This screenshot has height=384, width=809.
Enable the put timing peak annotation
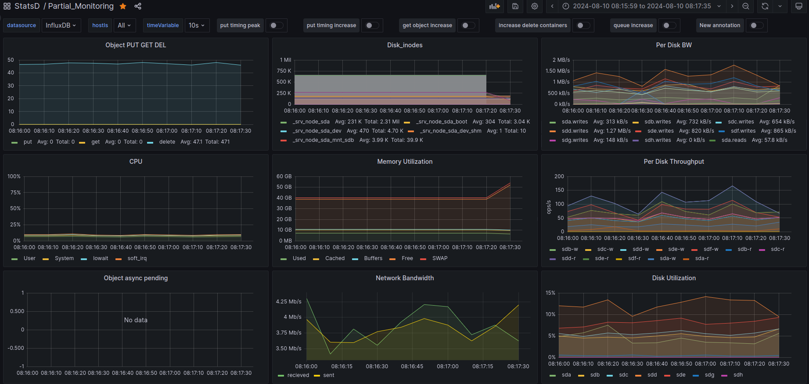pyautogui.click(x=276, y=25)
